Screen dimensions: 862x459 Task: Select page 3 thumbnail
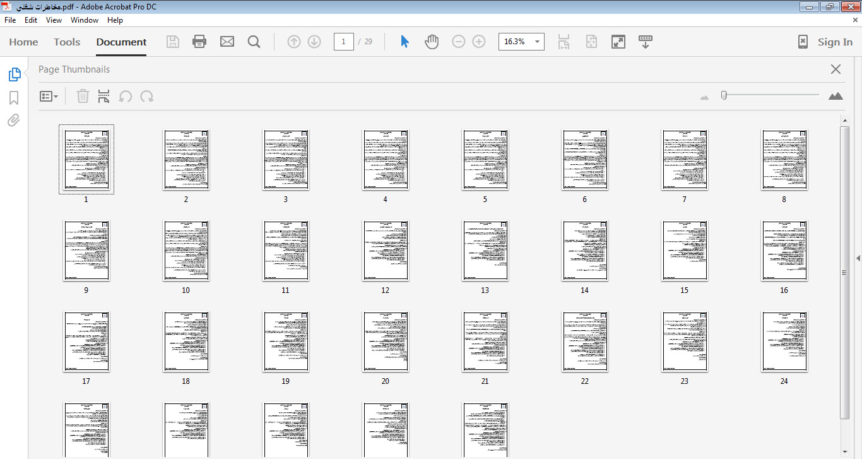[x=286, y=160]
